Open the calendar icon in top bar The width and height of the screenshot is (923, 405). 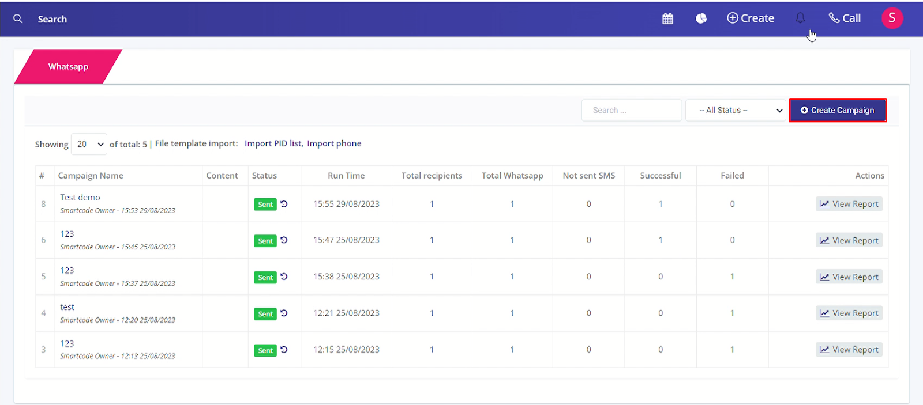667,18
